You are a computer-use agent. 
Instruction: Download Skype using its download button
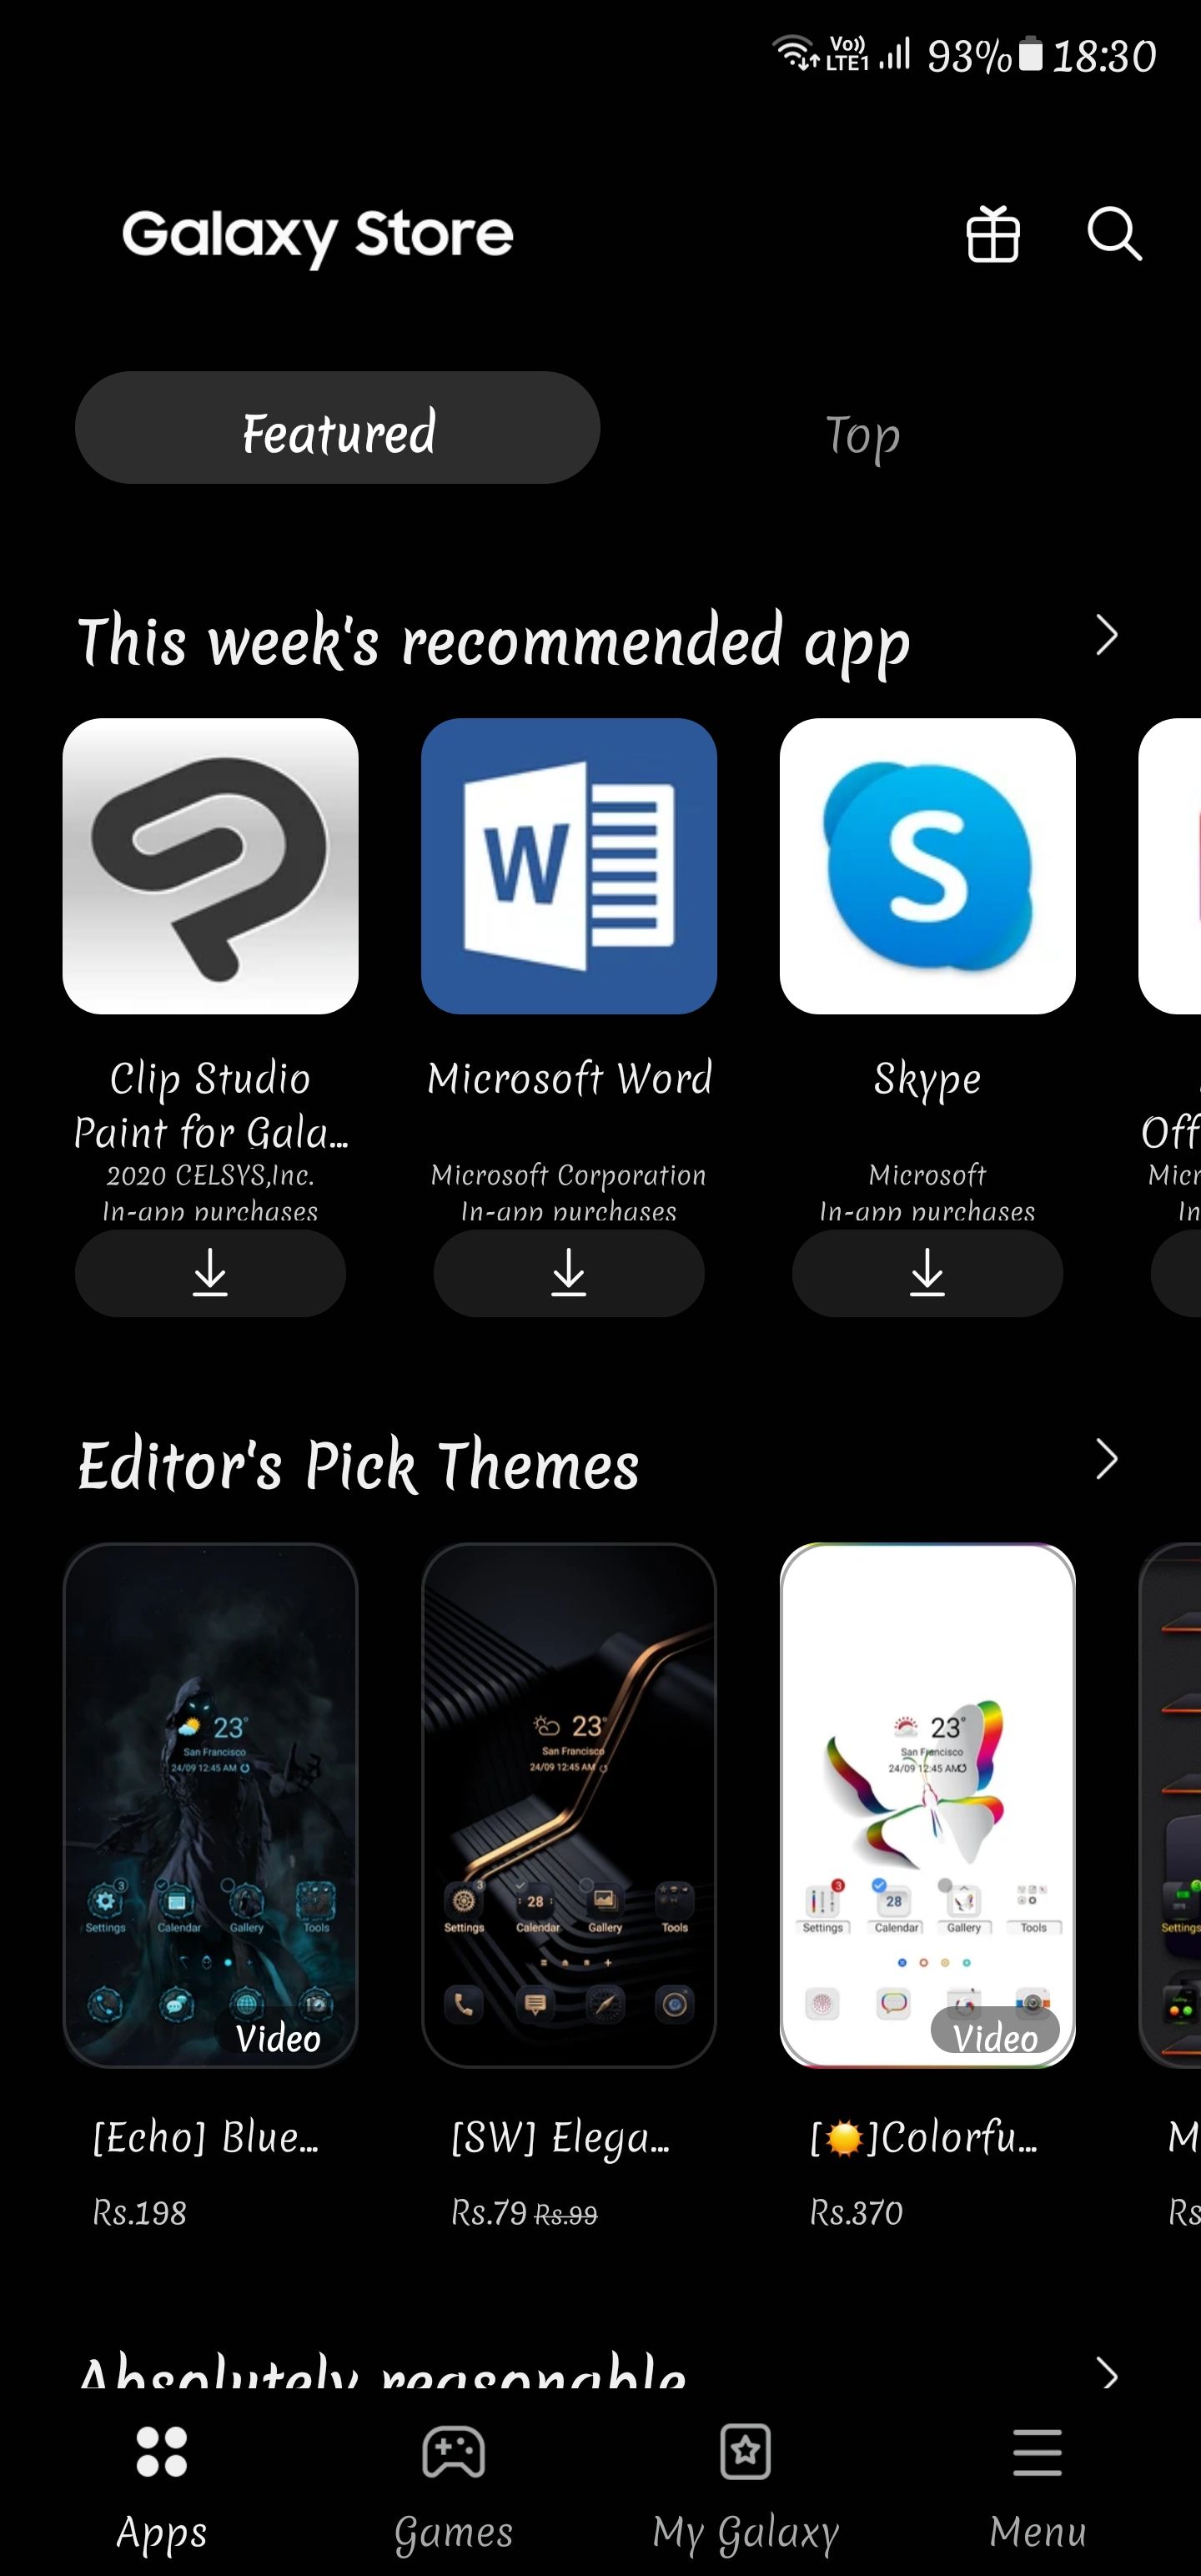click(x=927, y=1273)
